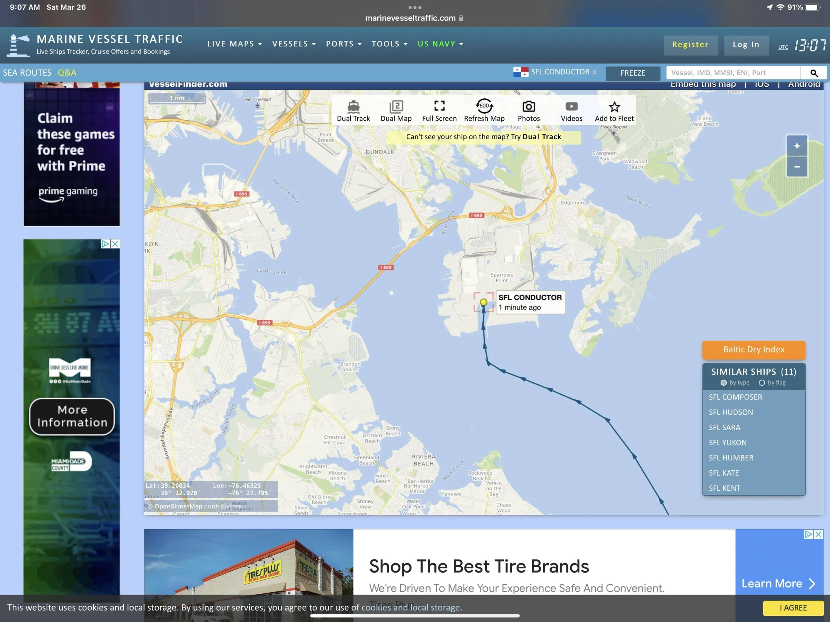Viewport: 830px width, 622px height.
Task: Select similar ships by type radio
Action: click(723, 383)
